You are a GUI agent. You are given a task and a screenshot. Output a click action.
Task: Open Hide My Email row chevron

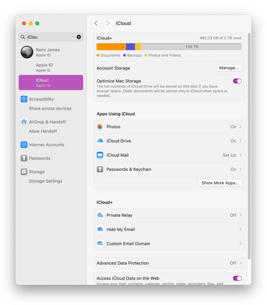241,229
